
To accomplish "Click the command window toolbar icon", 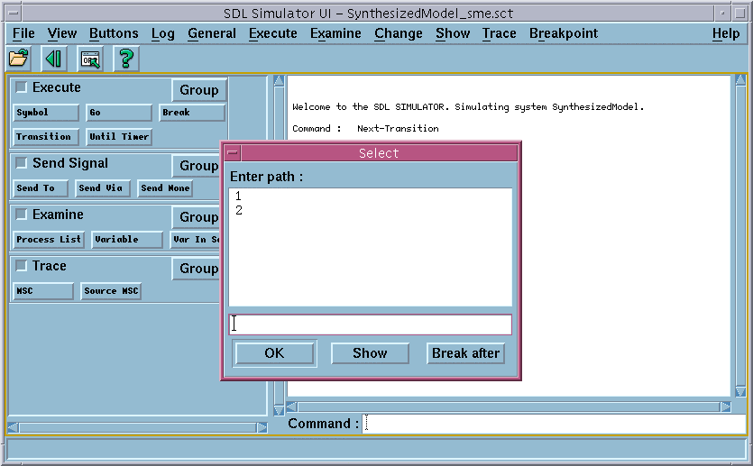I will 90,59.
